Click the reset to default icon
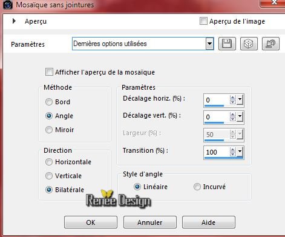 point(270,44)
